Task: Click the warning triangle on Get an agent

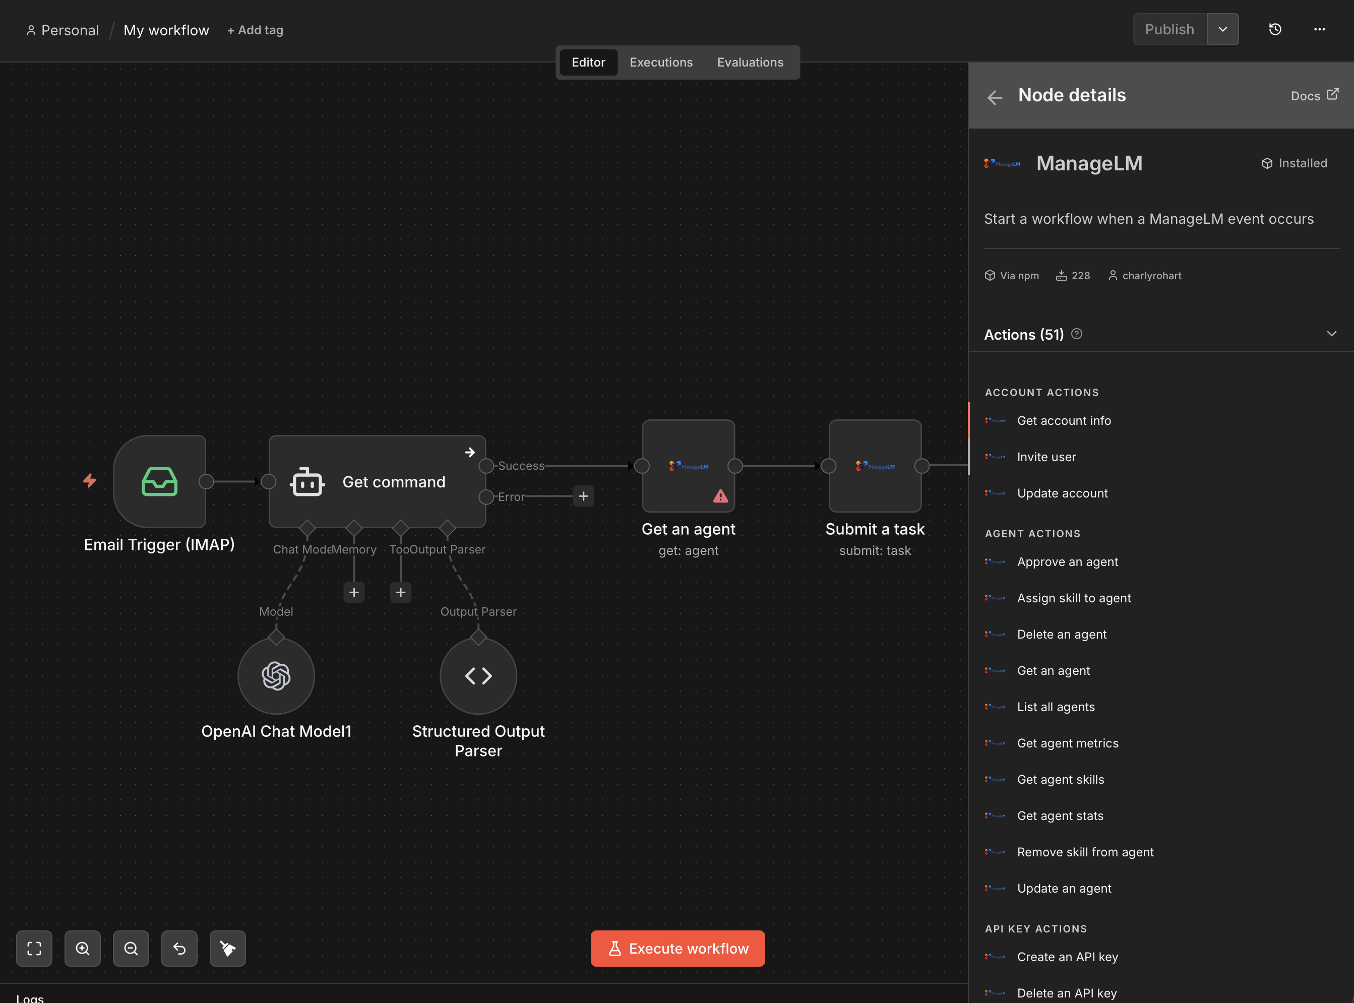Action: (x=721, y=496)
